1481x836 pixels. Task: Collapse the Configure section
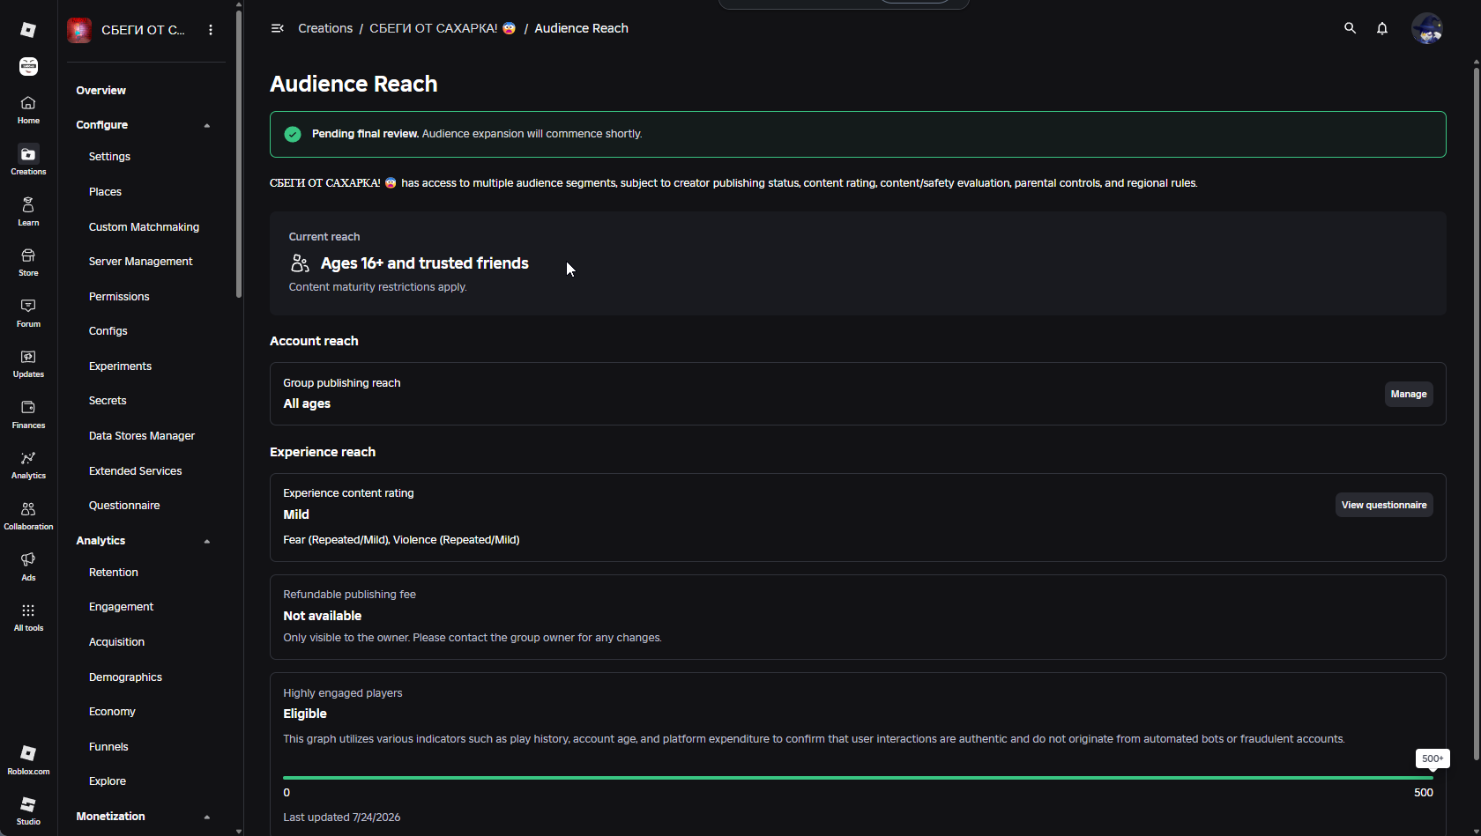tap(207, 125)
